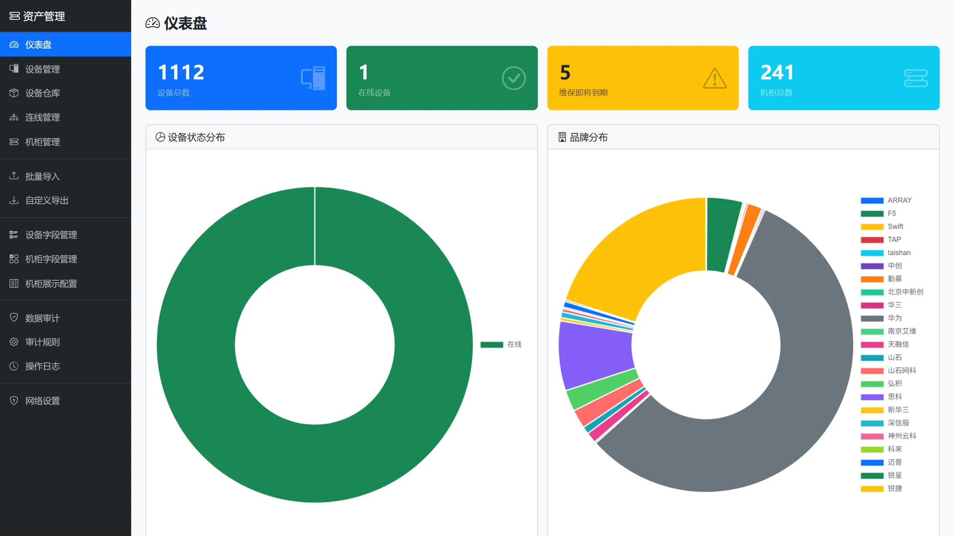The image size is (954, 536).
Task: Toggle the 思科 legend entry
Action: point(881,397)
